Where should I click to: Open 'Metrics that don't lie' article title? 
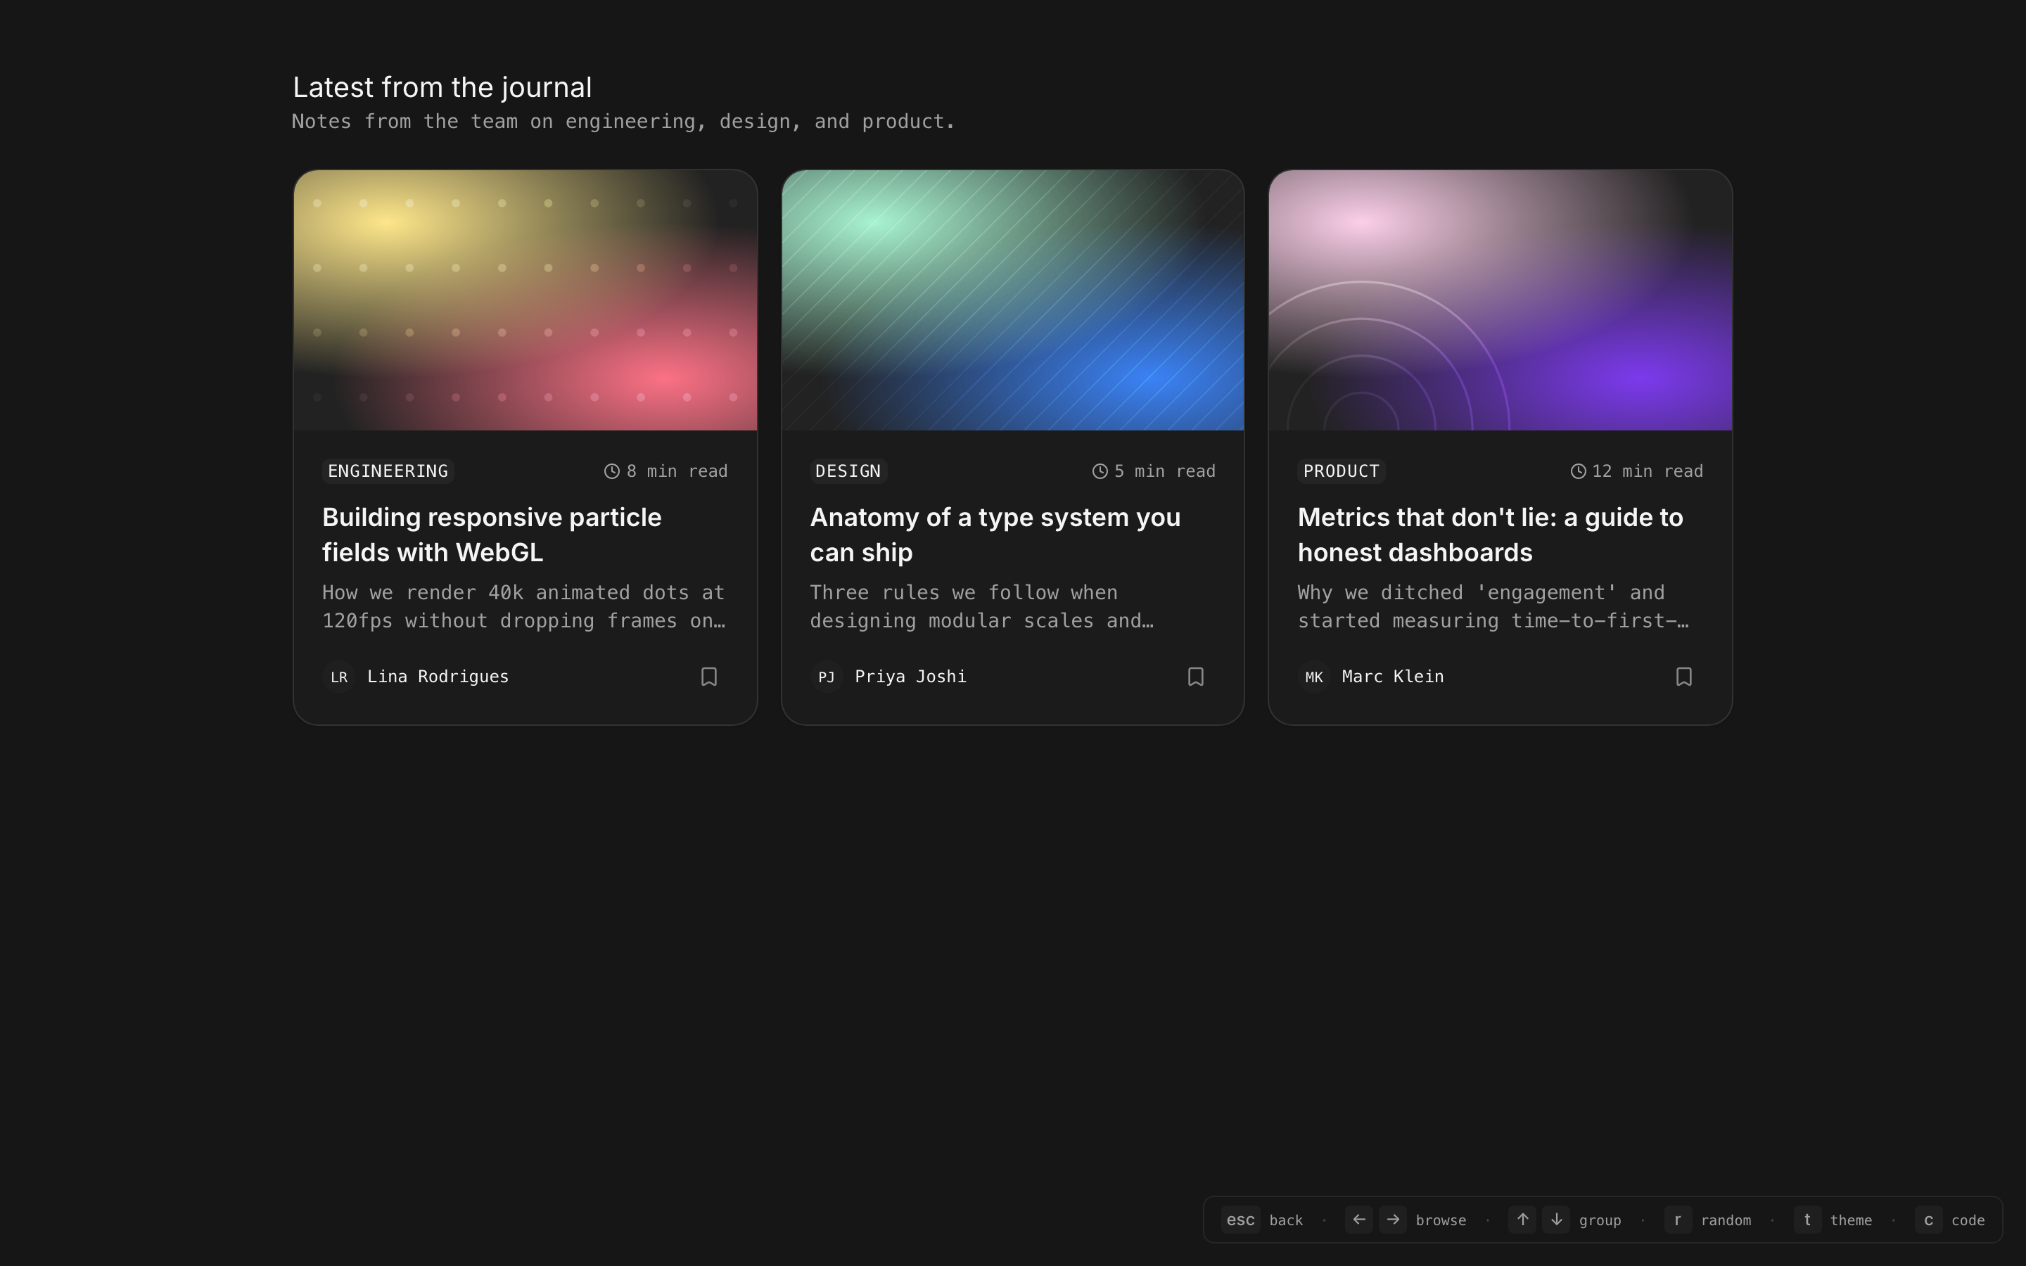[1489, 535]
